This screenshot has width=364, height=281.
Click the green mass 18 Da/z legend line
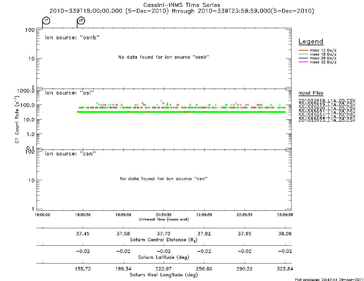(303, 54)
